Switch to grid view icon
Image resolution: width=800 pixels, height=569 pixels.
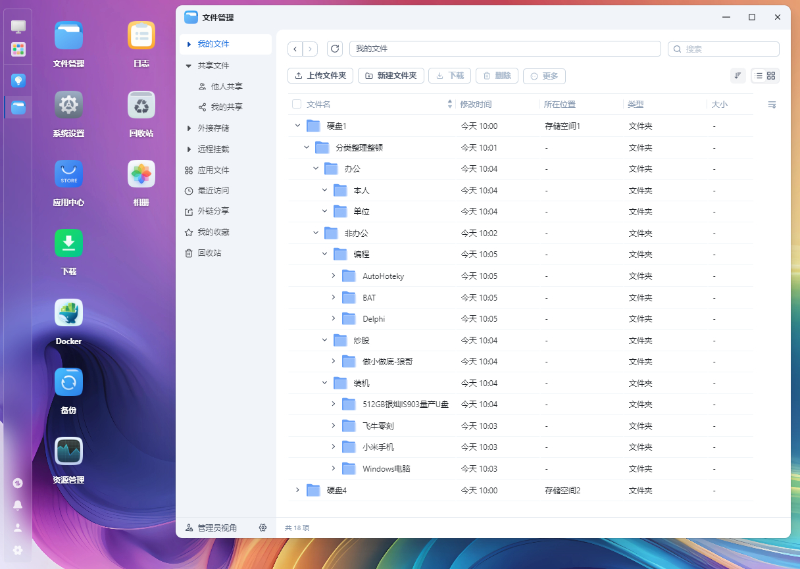pyautogui.click(x=772, y=76)
